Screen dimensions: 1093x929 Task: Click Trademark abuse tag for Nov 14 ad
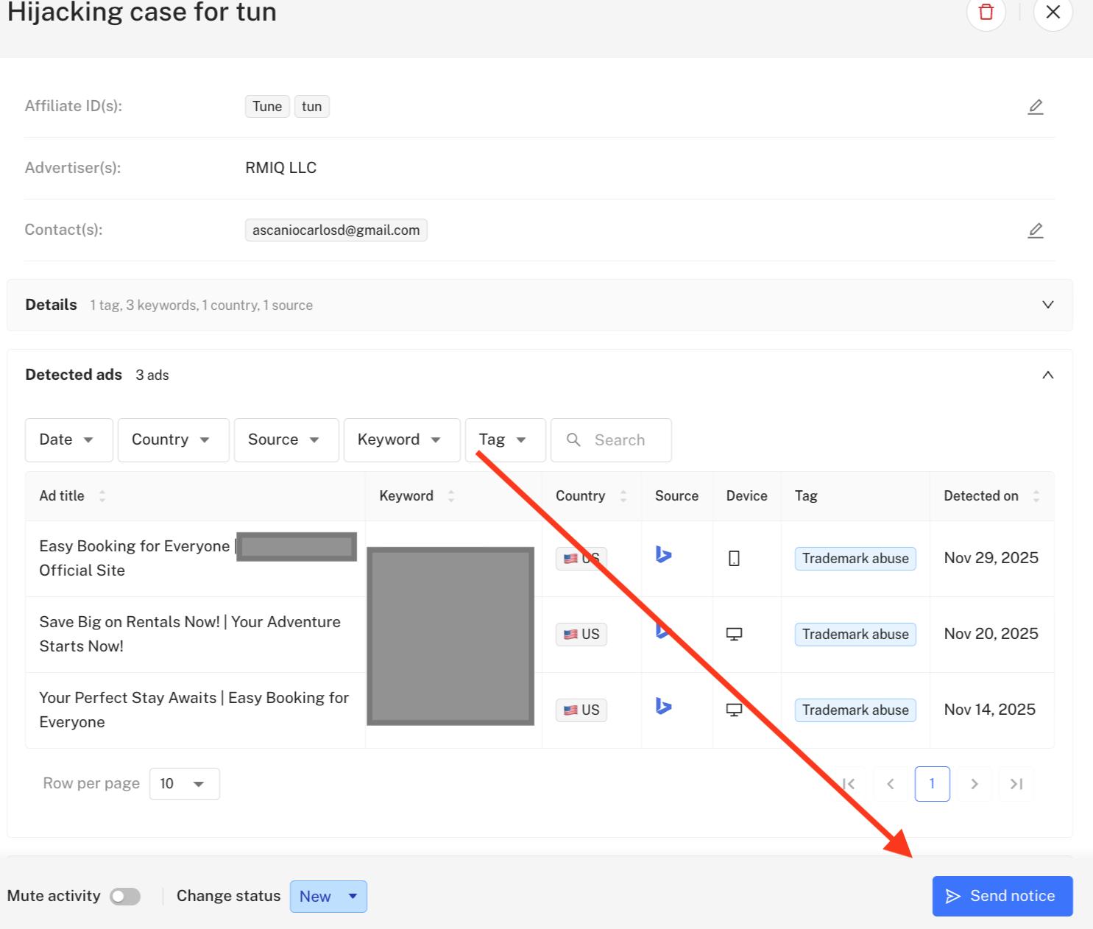point(855,710)
